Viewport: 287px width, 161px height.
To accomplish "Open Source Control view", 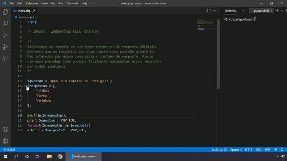I will (x=5, y=35).
